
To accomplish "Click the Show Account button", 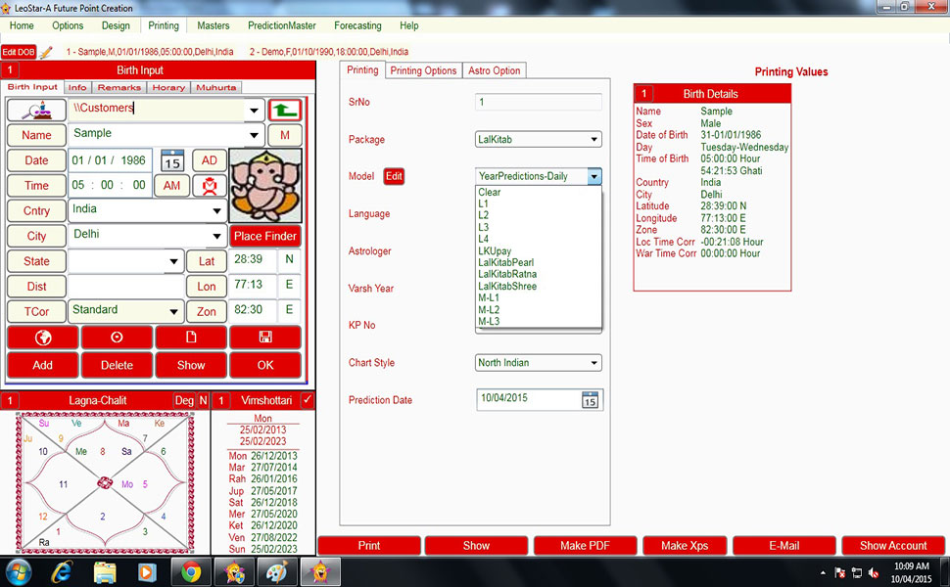I will (893, 546).
